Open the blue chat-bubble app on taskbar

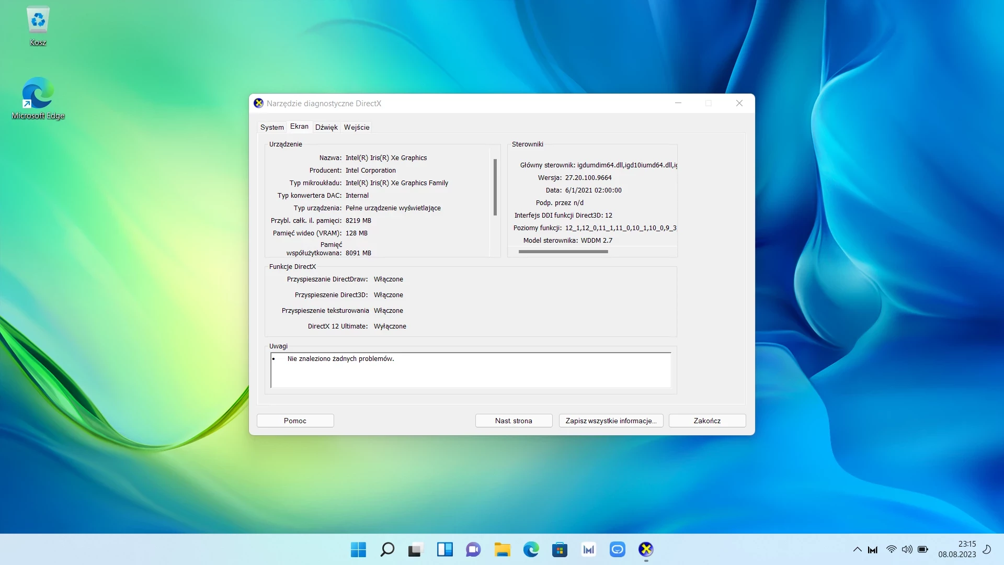[617, 549]
